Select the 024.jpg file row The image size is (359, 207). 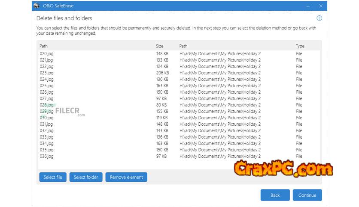click(x=179, y=79)
